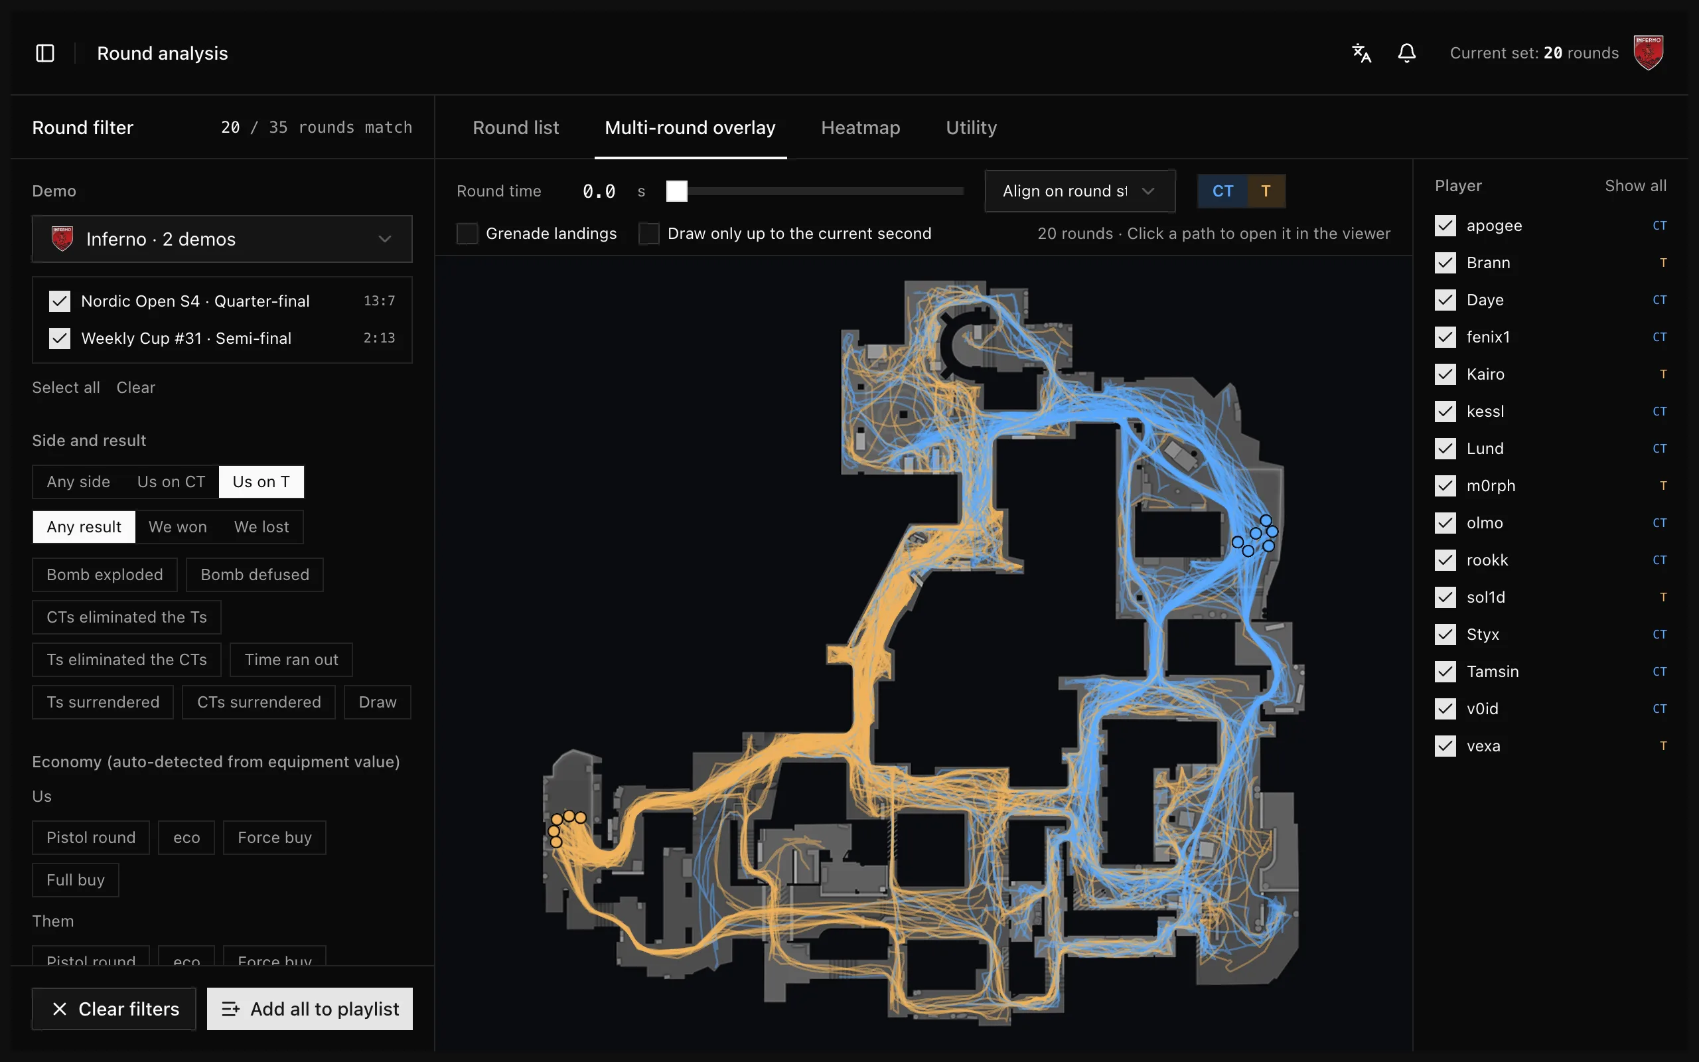The height and width of the screenshot is (1062, 1699).
Task: Select Us on CT filter
Action: click(171, 482)
